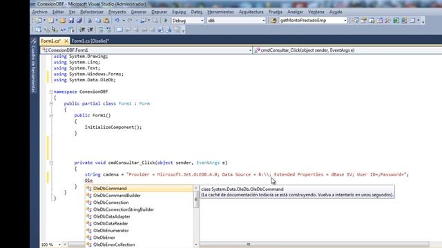Toggle bookmark icon in text editor toolbar
Screen dimensions: 442x248
tap(119, 30)
